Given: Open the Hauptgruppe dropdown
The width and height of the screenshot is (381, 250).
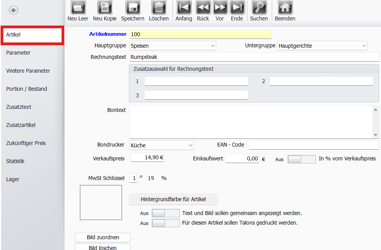Looking at the screenshot, I should pyautogui.click(x=173, y=46).
